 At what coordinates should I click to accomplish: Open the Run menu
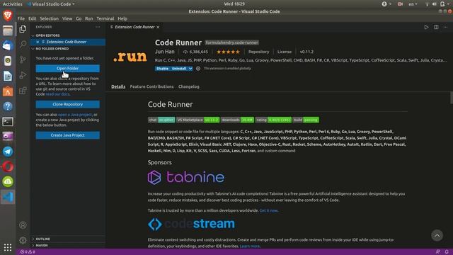click(x=89, y=18)
